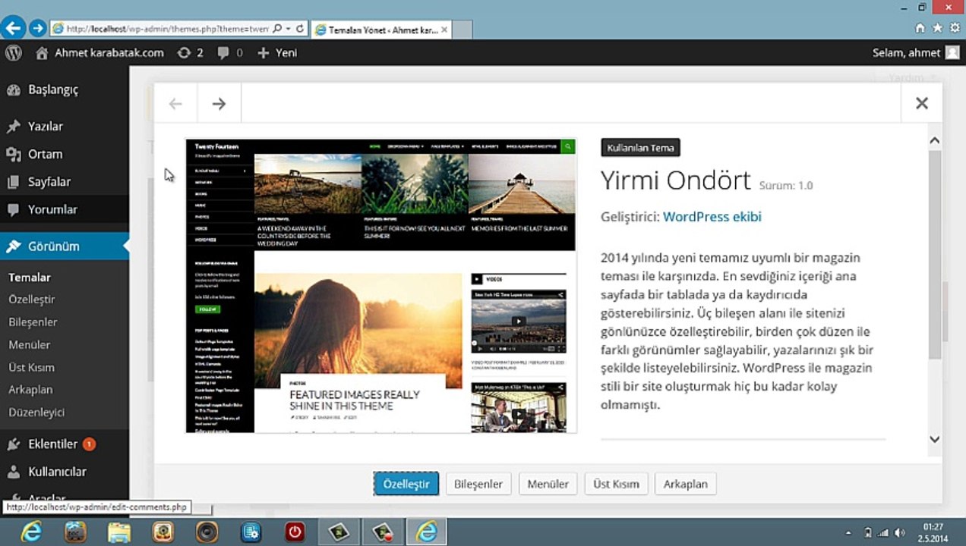Screen dimensions: 966x546
Task: Switch to active Internet Explorer taskbar window
Action: click(426, 532)
